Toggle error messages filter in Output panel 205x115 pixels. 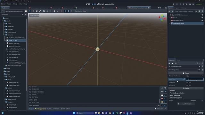tap(163, 99)
